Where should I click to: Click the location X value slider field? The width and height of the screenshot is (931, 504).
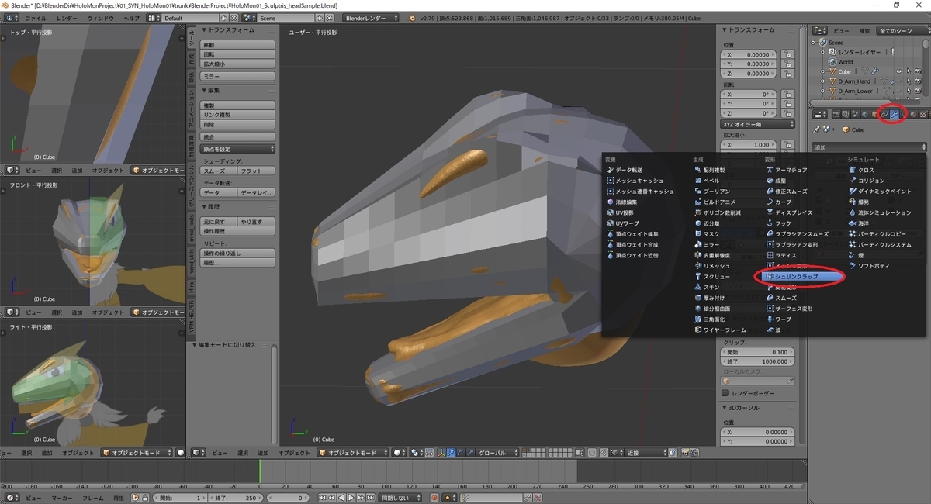(x=750, y=55)
